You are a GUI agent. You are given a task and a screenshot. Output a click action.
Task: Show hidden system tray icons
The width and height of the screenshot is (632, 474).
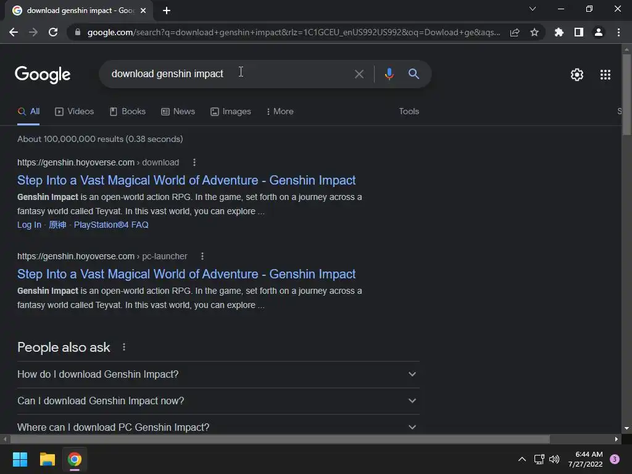point(522,459)
